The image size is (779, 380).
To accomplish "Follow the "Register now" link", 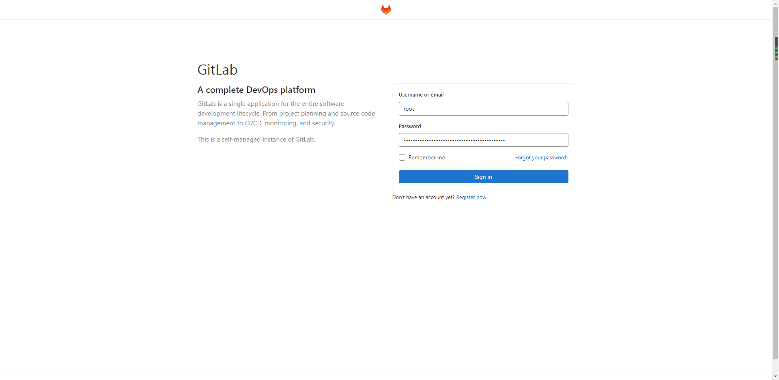I will (471, 198).
